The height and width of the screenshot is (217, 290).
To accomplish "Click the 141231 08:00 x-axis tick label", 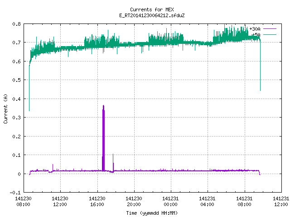I will (244, 202).
